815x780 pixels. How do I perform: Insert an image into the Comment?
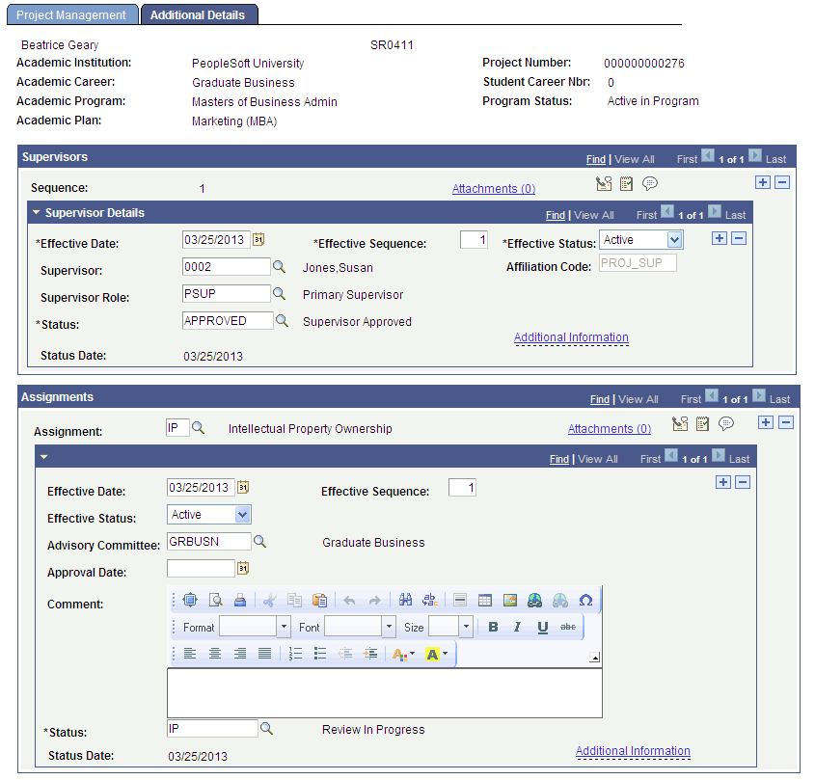point(508,600)
